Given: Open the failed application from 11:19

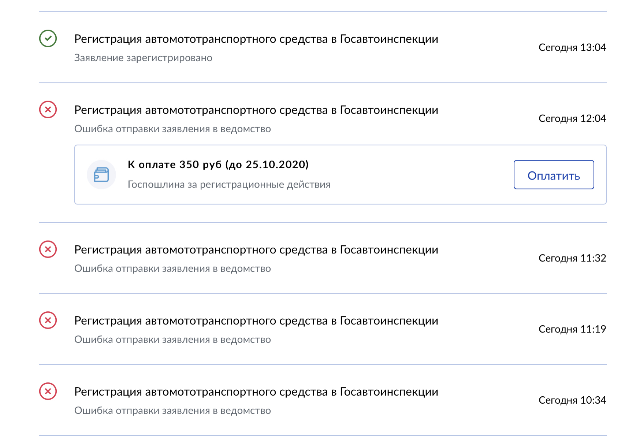Looking at the screenshot, I should 256,321.
